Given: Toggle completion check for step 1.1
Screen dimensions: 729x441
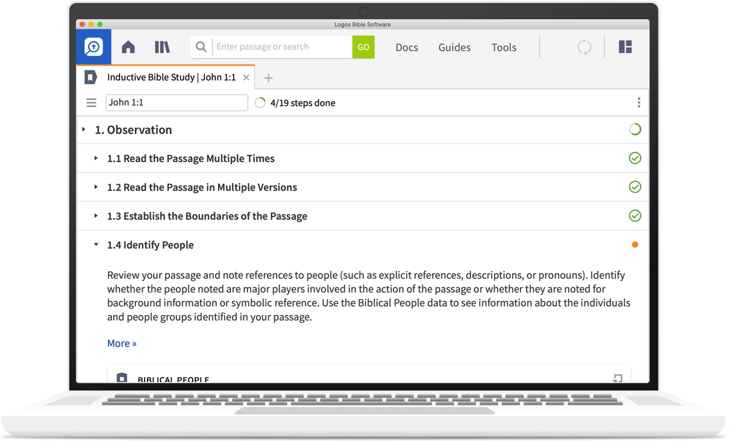Looking at the screenshot, I should point(635,158).
